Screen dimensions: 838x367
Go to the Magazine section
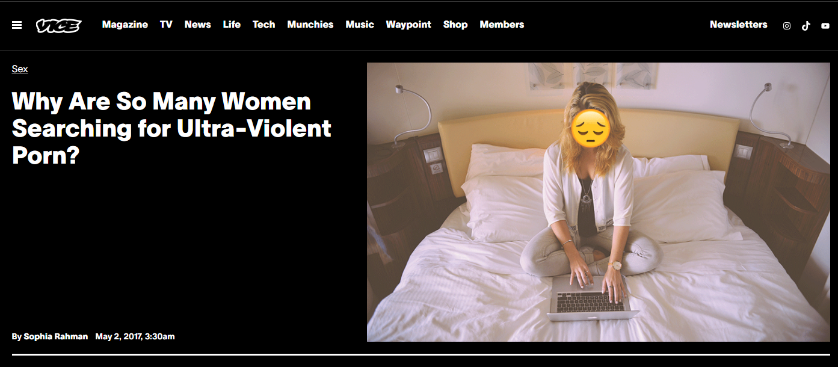(125, 25)
